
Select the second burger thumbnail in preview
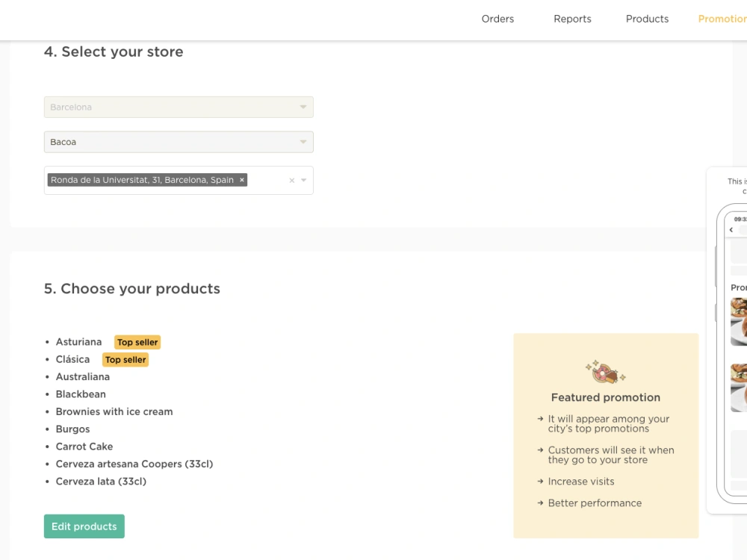[x=739, y=388]
